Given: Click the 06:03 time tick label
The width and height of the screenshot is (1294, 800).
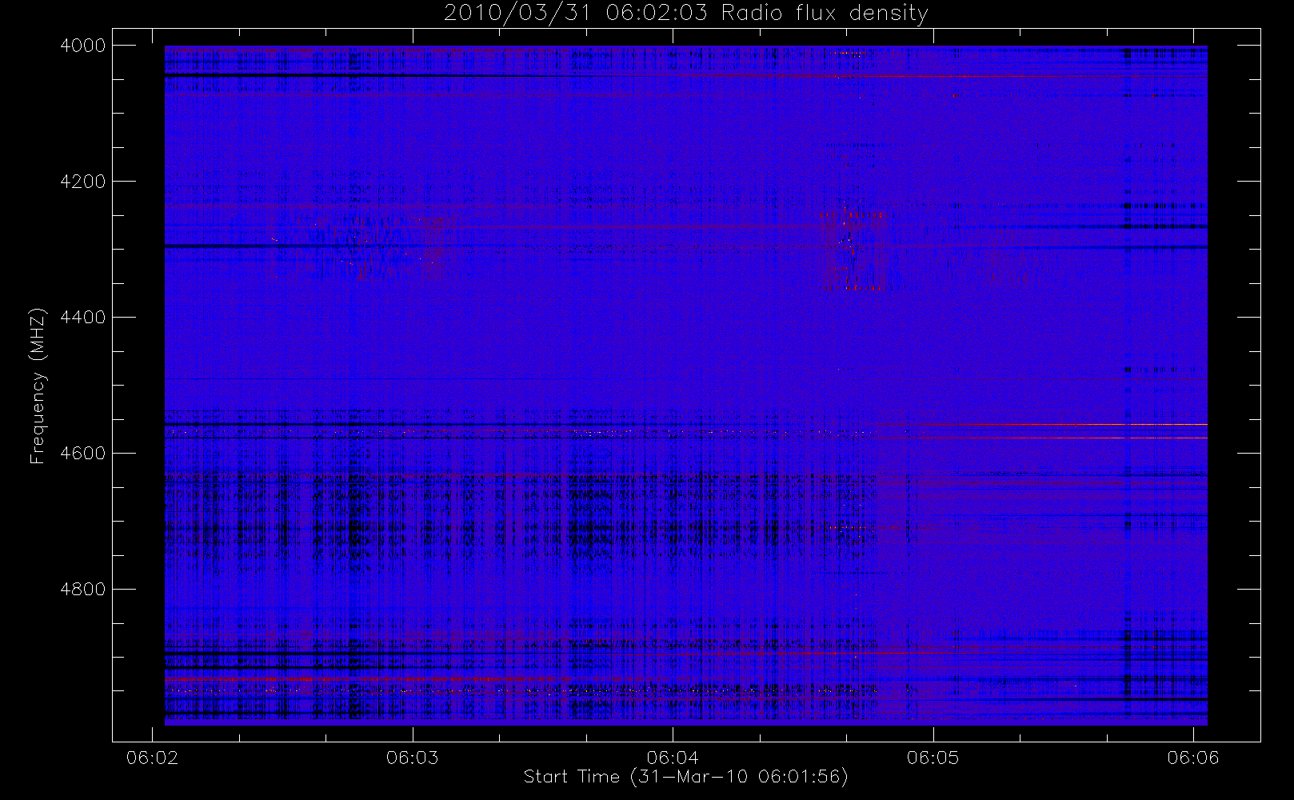Looking at the screenshot, I should pyautogui.click(x=413, y=758).
